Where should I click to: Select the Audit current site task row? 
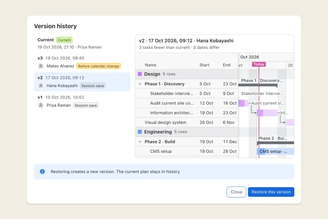click(x=187, y=103)
